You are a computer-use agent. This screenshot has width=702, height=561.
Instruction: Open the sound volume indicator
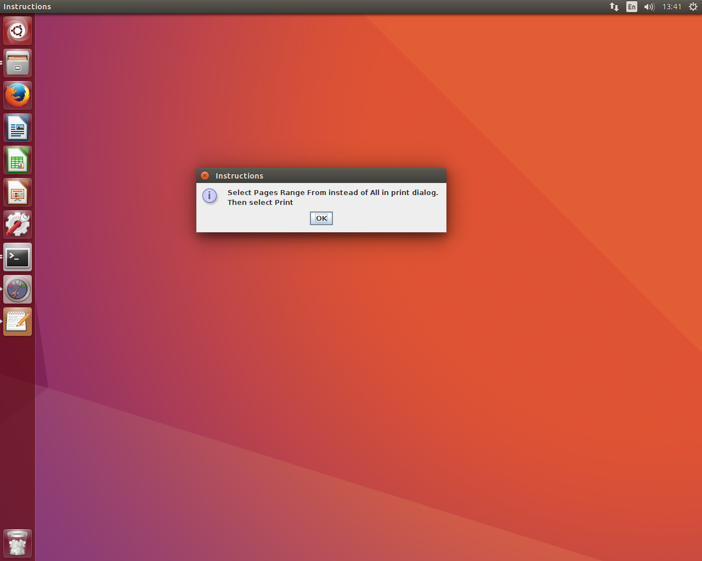(649, 7)
